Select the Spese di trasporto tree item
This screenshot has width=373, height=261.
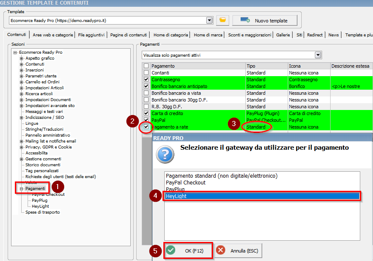tap(42, 212)
